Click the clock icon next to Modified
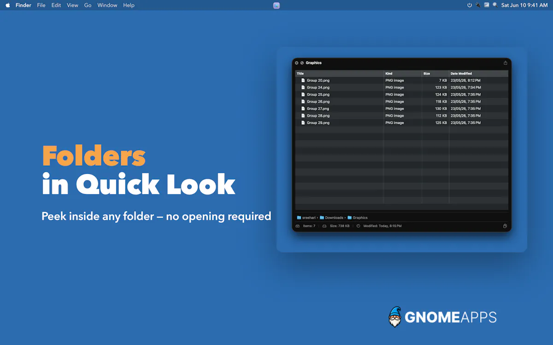The image size is (553, 345). (x=358, y=226)
